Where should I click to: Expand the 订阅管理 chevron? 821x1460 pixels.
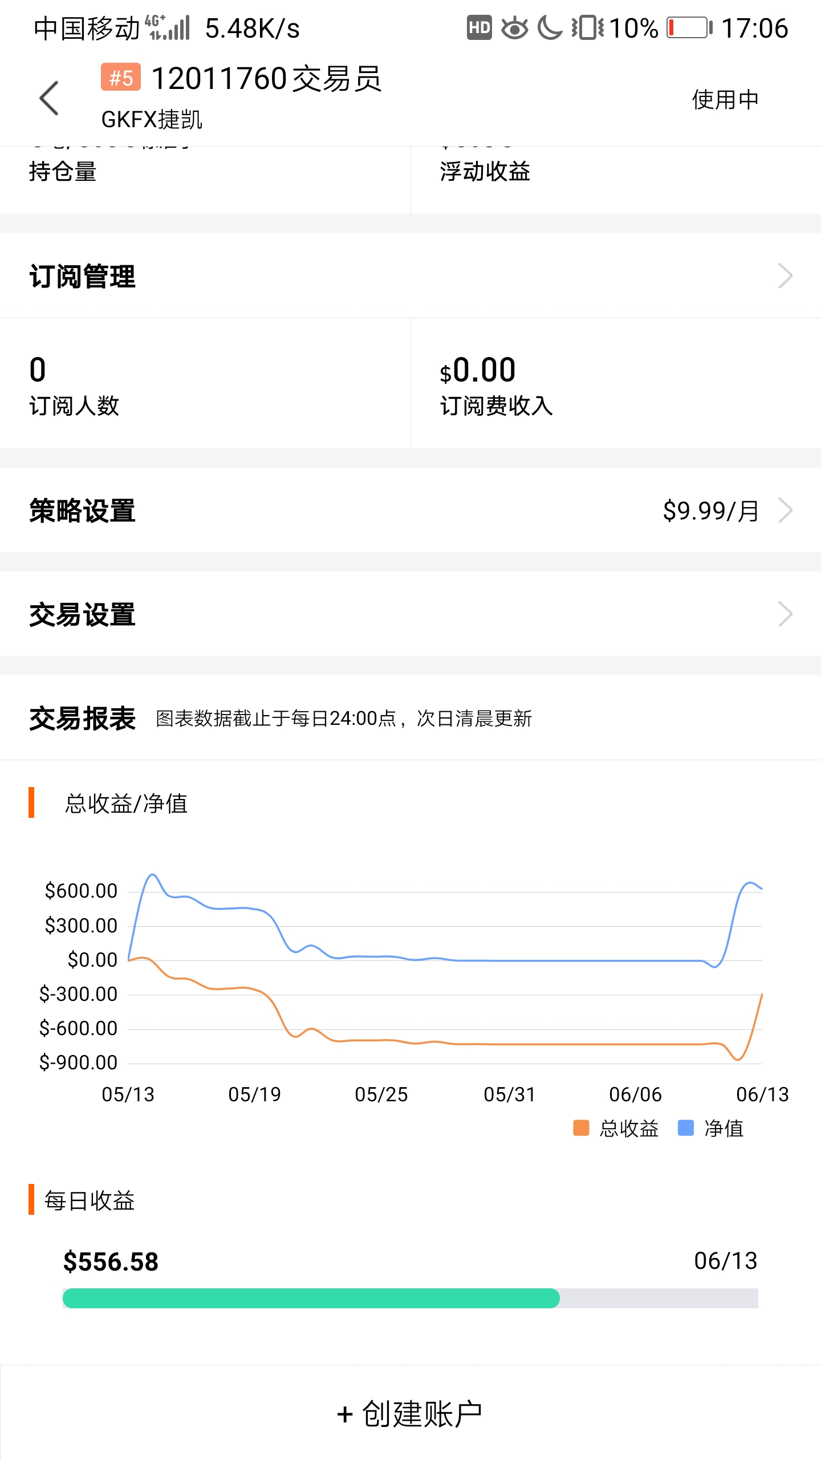[x=785, y=276]
